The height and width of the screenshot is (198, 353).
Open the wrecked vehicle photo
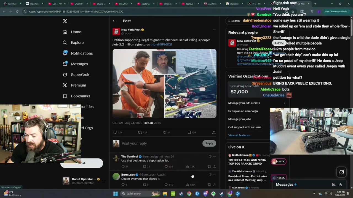click(191, 83)
